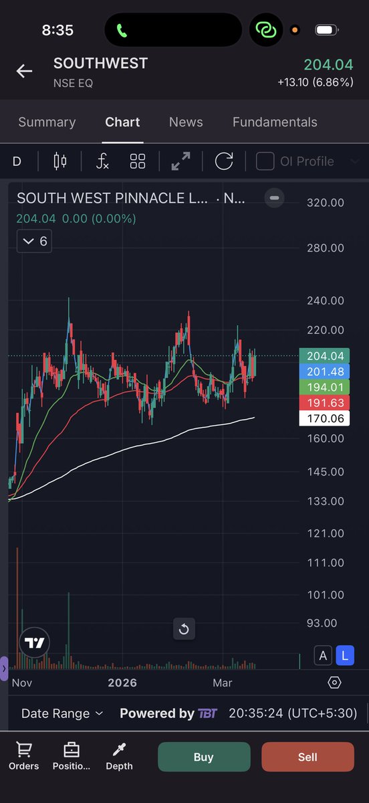This screenshot has height=803, width=369.
Task: Tap the green Buy button
Action: (204, 757)
